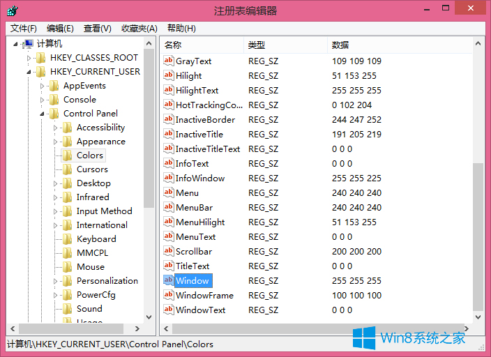This screenshot has height=357, width=491.
Task: Open the 查看(V) menu
Action: (98, 29)
